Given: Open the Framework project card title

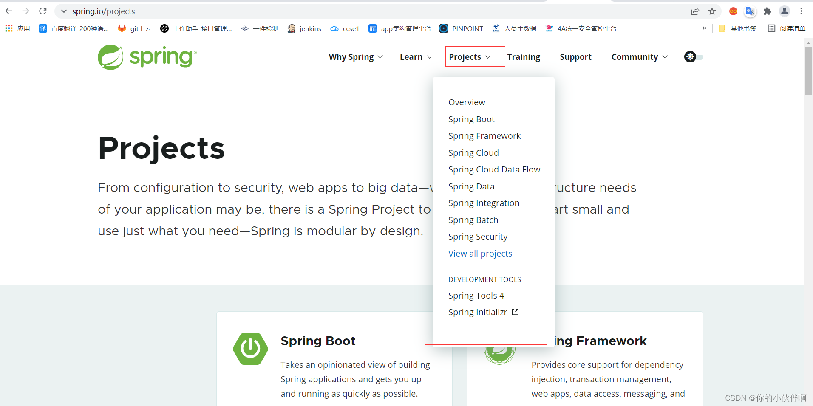Looking at the screenshot, I should [x=600, y=341].
